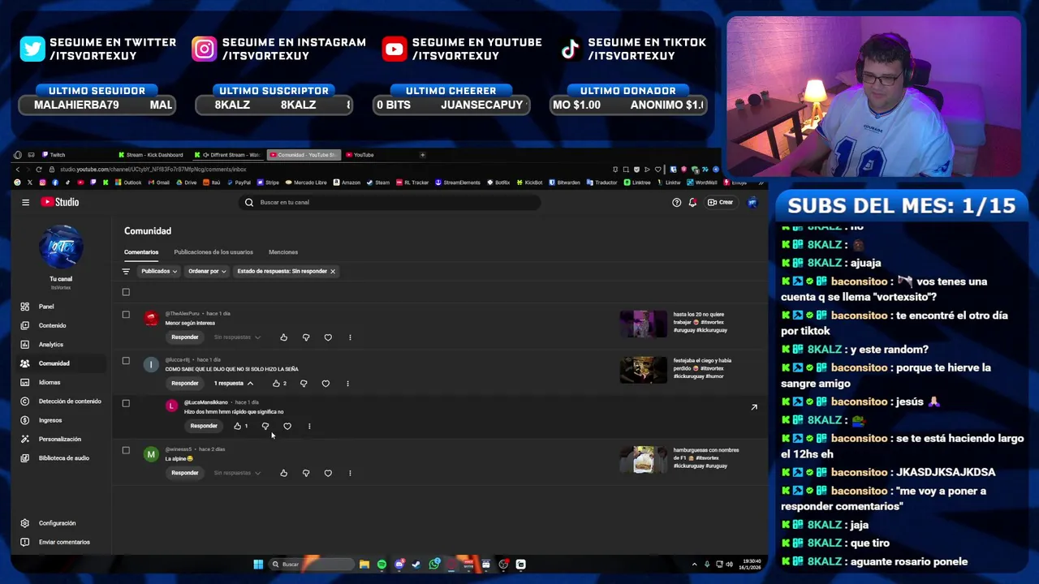Open Contenido in the Studio sidebar

[x=61, y=325]
